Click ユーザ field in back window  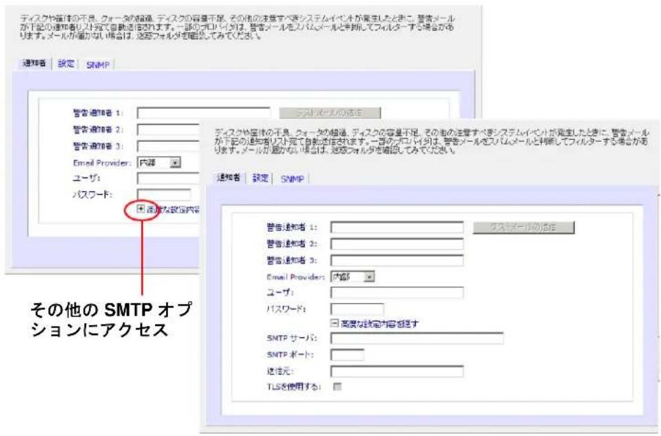pyautogui.click(x=168, y=178)
